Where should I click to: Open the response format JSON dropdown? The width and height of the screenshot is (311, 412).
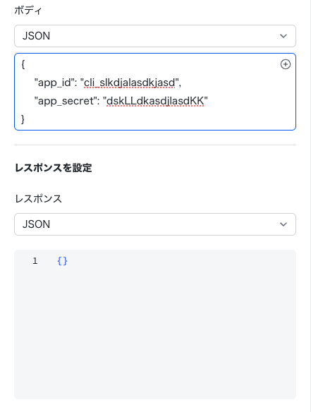click(155, 224)
